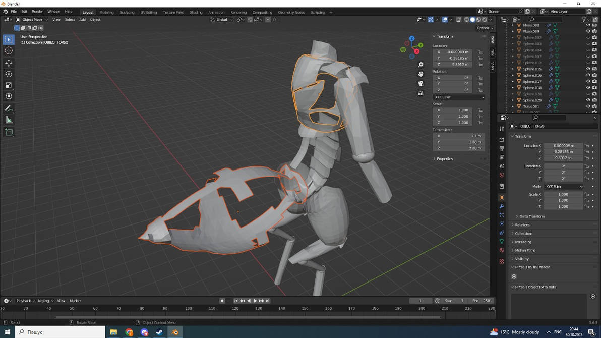Collapse the Options button above the Transform panel
The height and width of the screenshot is (338, 601).
[483, 28]
